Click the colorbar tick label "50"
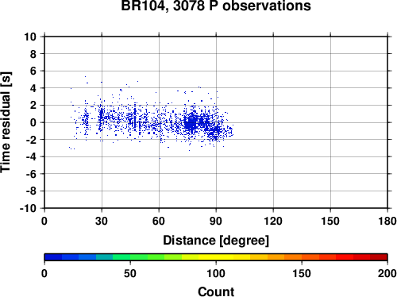 pos(130,273)
